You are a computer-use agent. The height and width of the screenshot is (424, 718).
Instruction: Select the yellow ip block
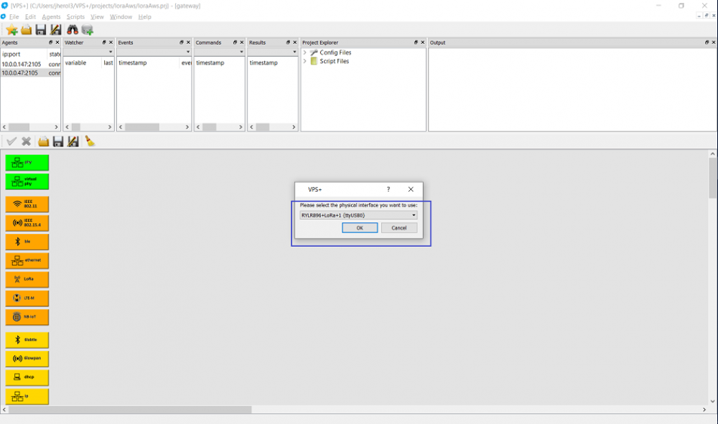tap(27, 396)
